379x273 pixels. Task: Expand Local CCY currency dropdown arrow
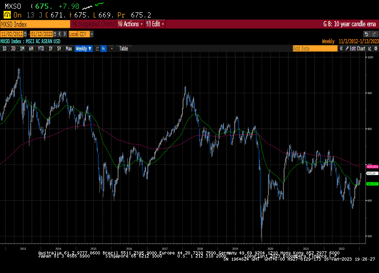92,34
